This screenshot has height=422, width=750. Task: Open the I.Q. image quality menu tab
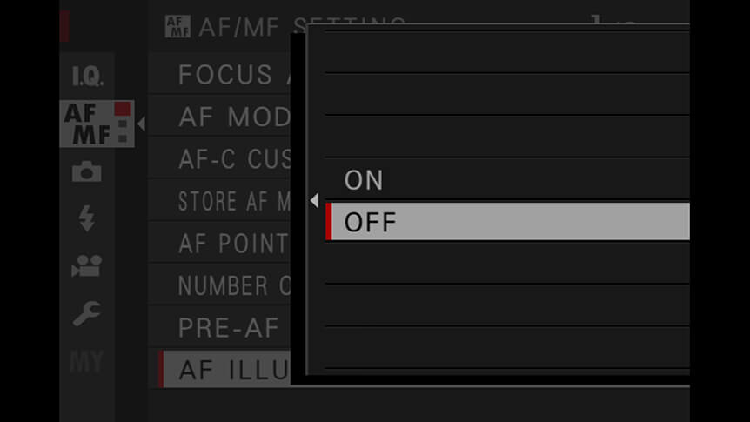(87, 76)
